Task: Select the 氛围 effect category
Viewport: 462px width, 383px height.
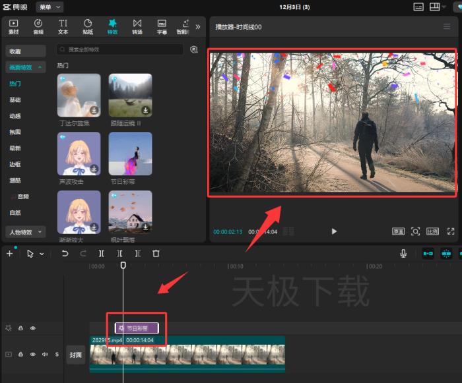Action: click(15, 132)
